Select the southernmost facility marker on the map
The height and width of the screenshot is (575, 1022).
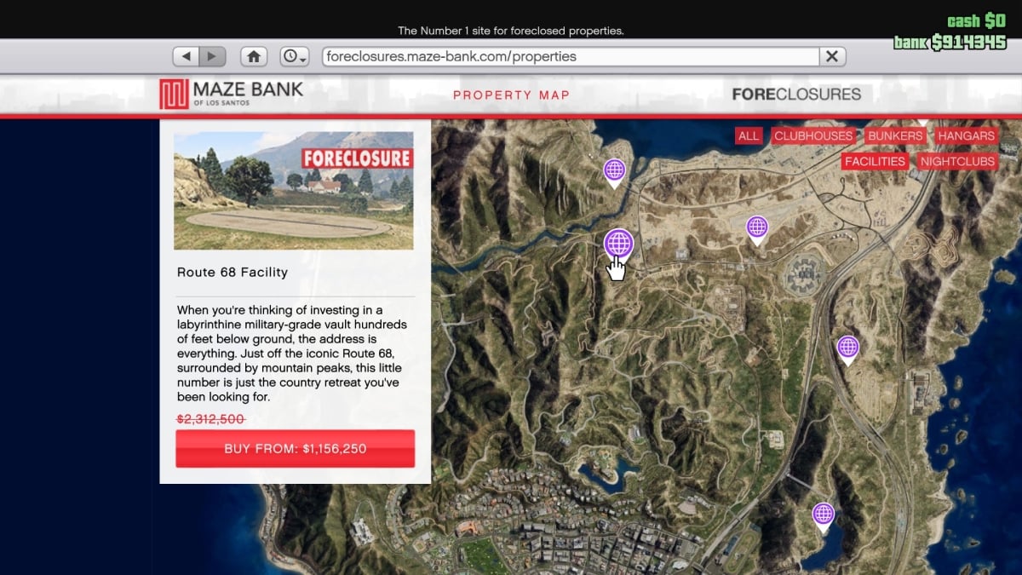point(823,515)
